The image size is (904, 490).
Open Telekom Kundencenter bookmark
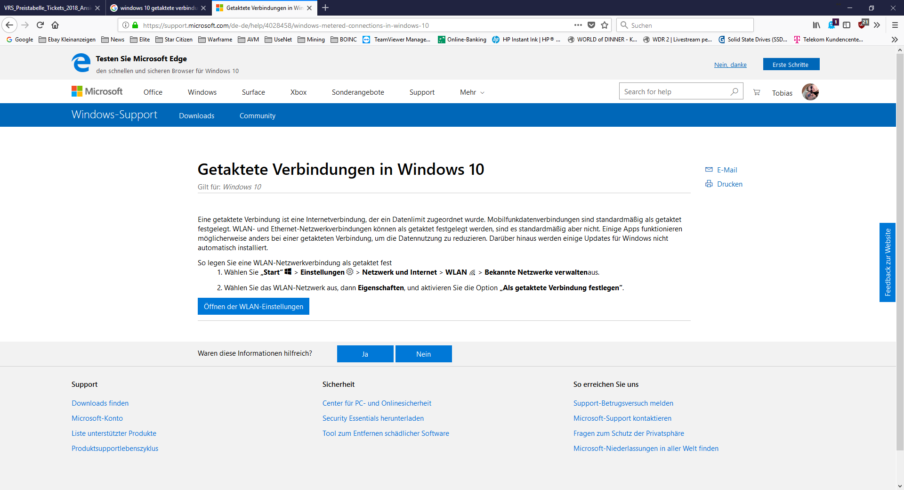[828, 40]
